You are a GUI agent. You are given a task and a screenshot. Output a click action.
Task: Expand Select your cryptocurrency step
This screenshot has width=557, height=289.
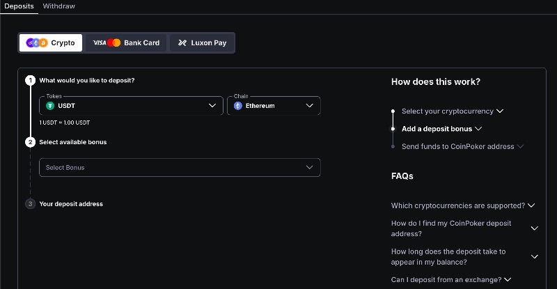453,111
